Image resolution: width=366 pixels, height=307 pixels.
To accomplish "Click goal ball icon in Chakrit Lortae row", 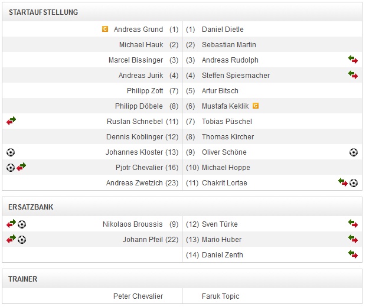I will pyautogui.click(x=354, y=182).
